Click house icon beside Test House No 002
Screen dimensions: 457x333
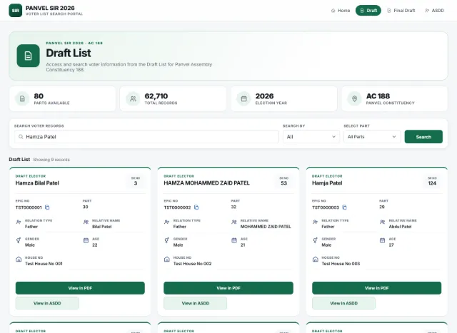pos(166,259)
